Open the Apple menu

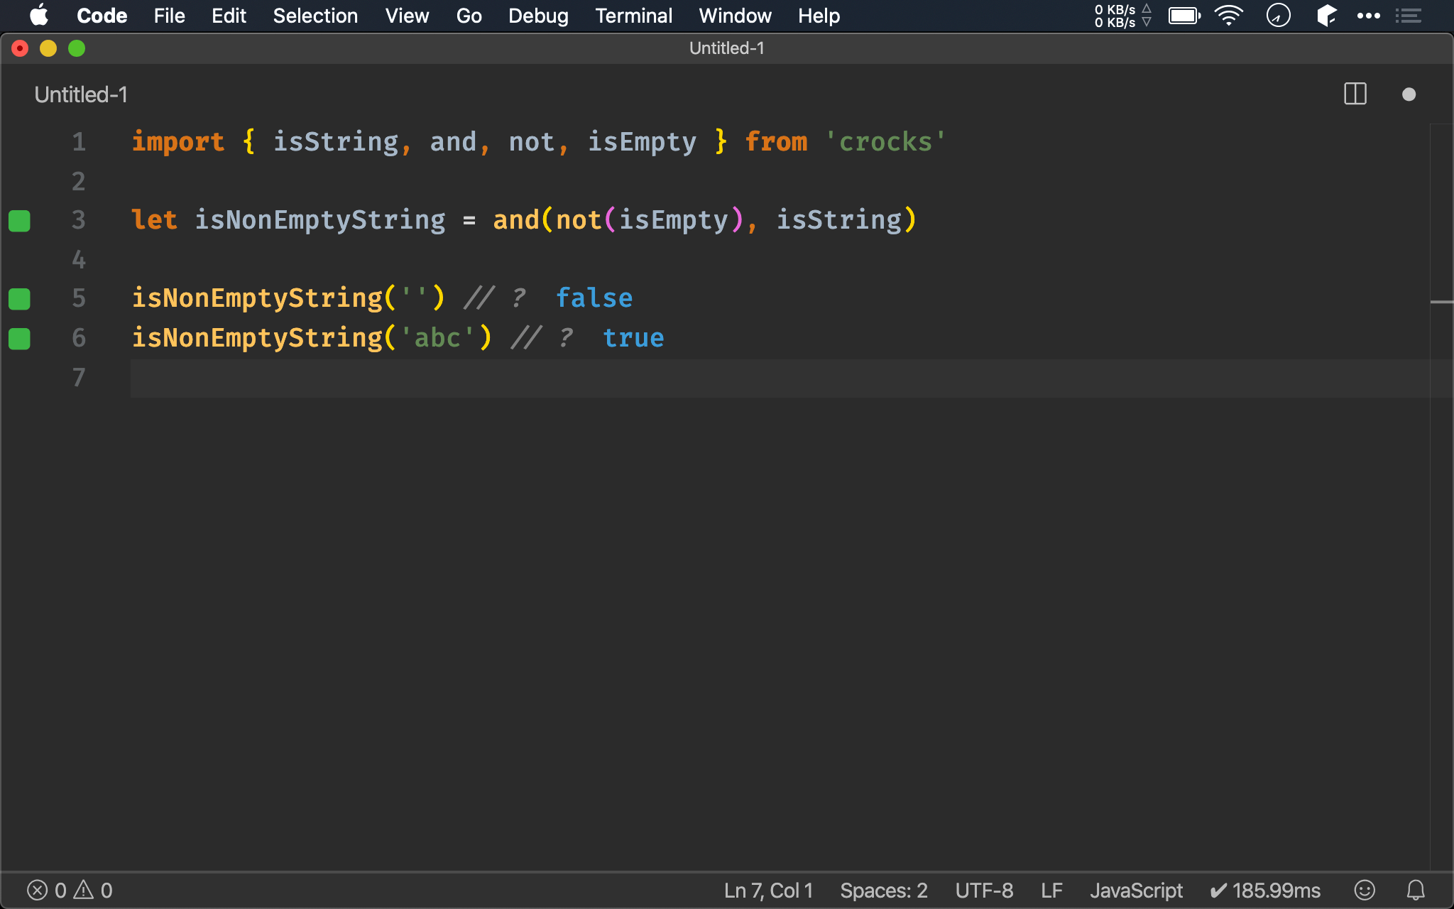[x=39, y=16]
